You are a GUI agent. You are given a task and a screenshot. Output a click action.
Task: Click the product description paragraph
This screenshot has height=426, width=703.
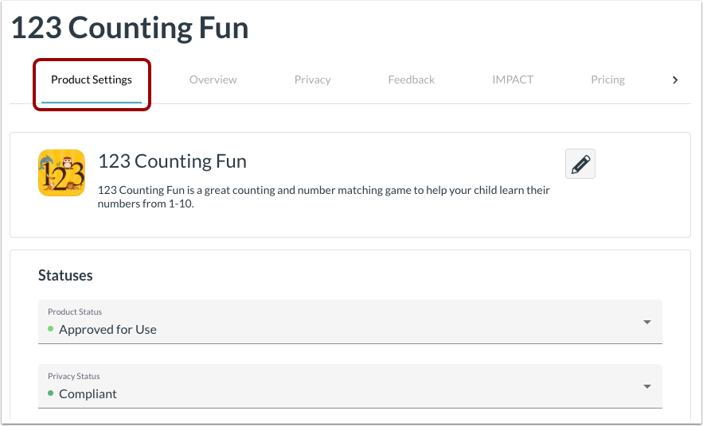click(x=324, y=197)
